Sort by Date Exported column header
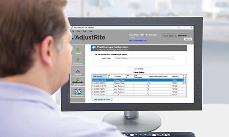The width and height of the screenshot is (229, 137). 100,76
